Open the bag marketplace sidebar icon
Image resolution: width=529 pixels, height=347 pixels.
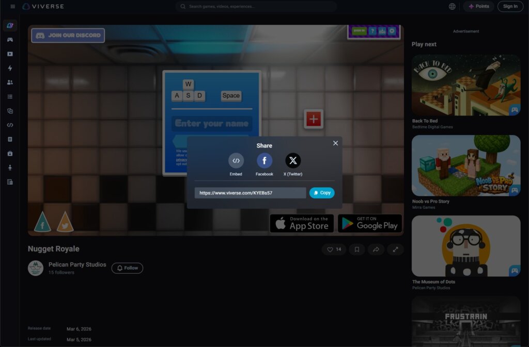[10, 154]
